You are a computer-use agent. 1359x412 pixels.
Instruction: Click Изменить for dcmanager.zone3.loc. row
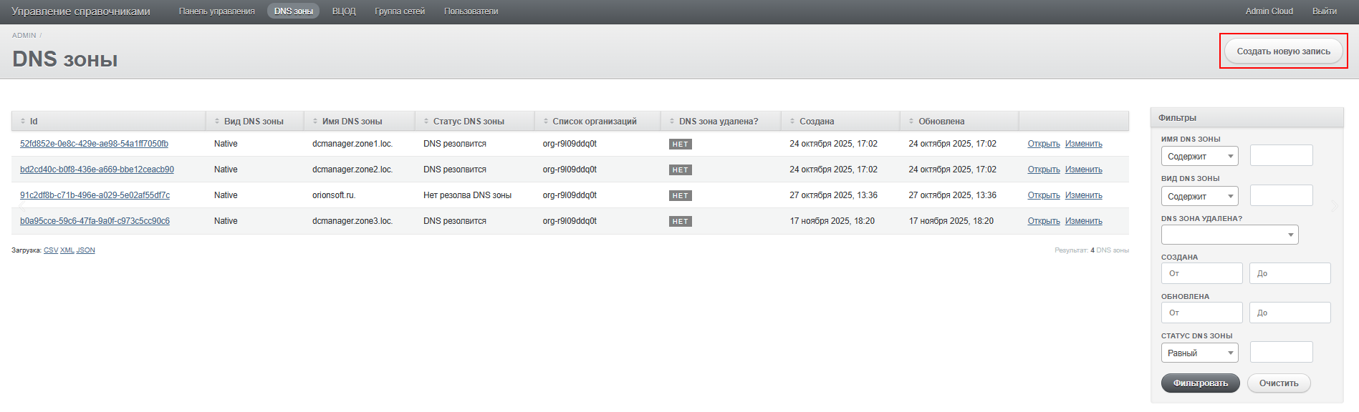(1083, 221)
